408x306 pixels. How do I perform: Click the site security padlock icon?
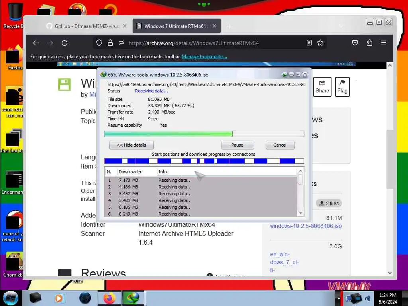(110, 43)
